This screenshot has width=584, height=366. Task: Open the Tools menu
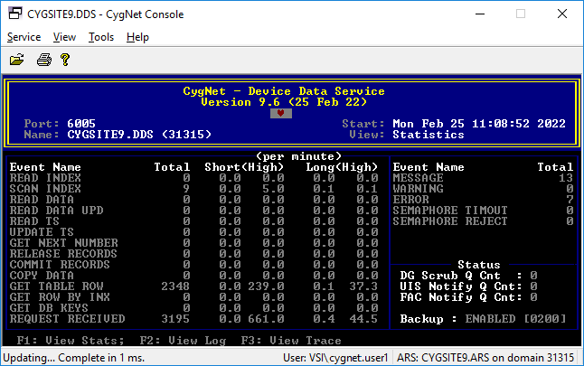(101, 37)
